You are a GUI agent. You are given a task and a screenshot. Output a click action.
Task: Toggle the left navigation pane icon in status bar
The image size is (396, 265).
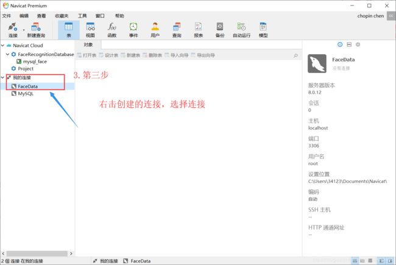pos(381,261)
